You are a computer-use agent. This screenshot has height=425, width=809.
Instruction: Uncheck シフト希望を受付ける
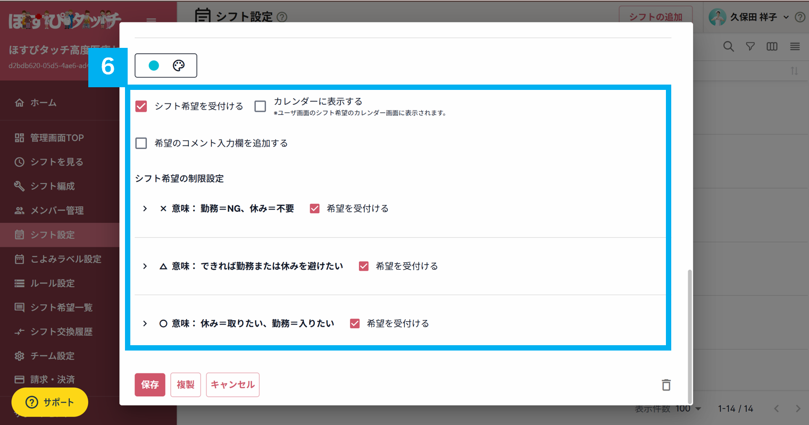tap(140, 106)
